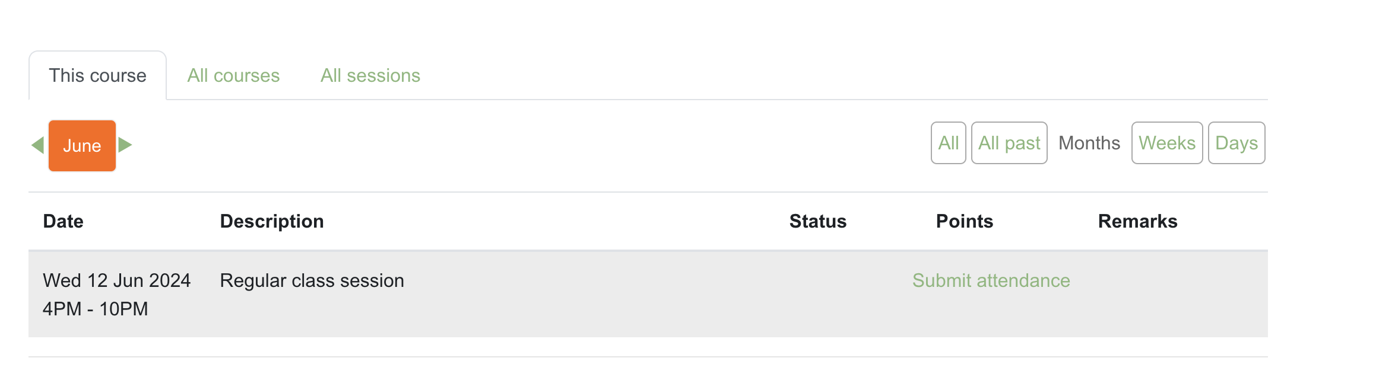1395x377 pixels.
Task: Click the Points column header
Action: [x=964, y=221]
